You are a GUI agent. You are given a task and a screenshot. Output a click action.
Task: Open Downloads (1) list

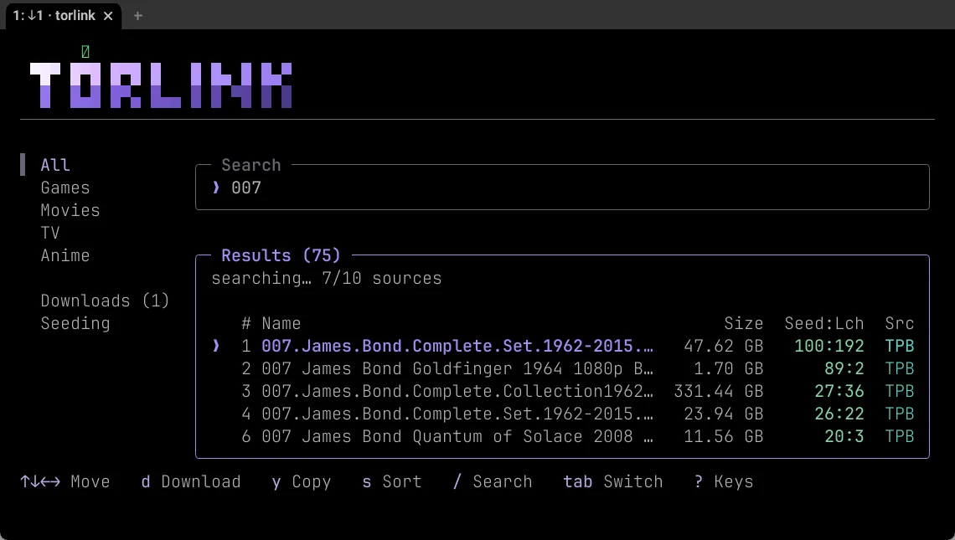(105, 301)
